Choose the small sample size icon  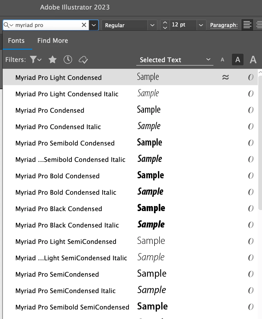[x=222, y=60]
